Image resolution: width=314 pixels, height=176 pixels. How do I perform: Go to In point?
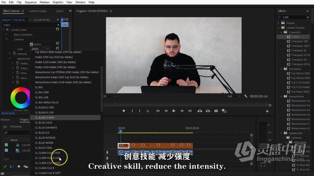pyautogui.click(x=158, y=111)
